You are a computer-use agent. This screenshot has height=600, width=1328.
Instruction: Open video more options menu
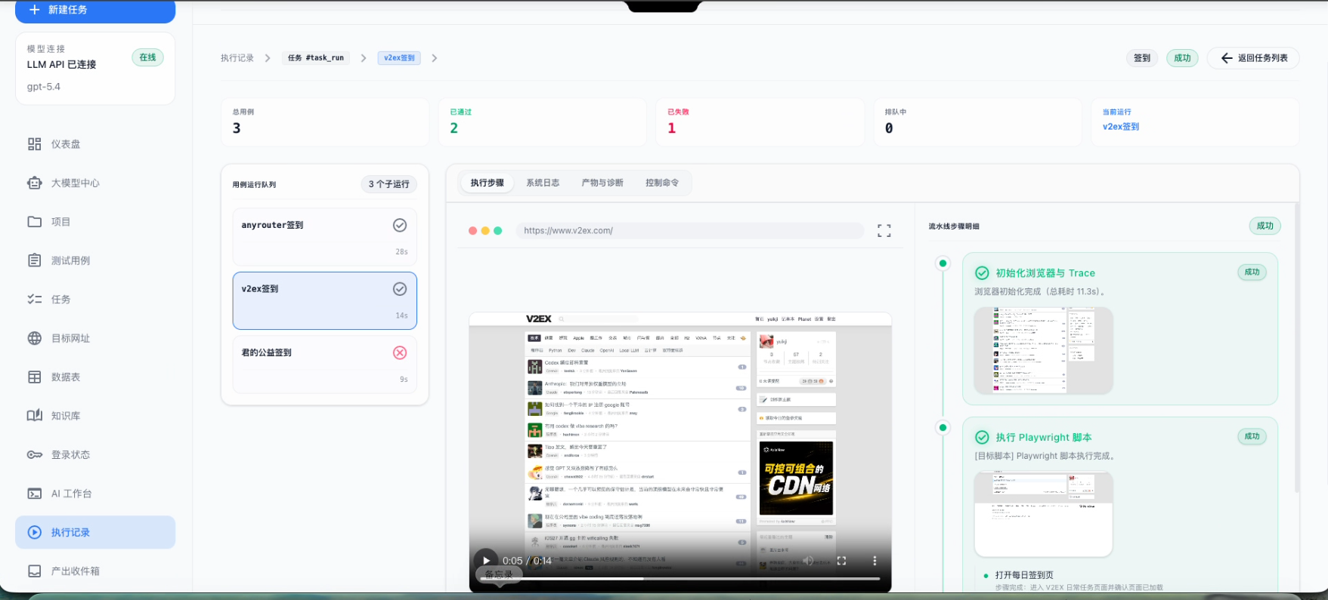point(874,561)
